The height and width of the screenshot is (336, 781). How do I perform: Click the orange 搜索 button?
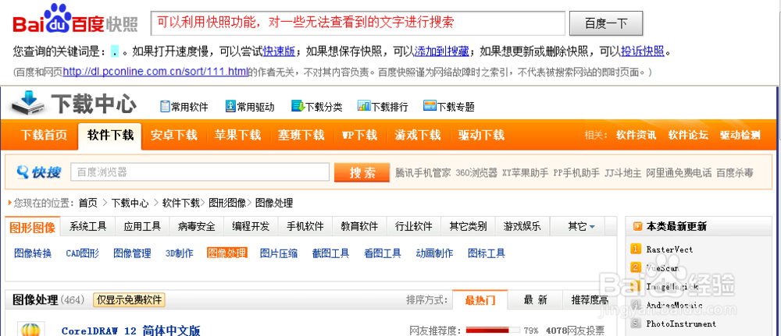click(x=362, y=172)
